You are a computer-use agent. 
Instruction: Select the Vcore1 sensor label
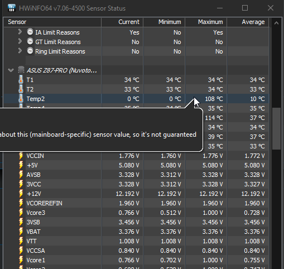(x=36, y=260)
